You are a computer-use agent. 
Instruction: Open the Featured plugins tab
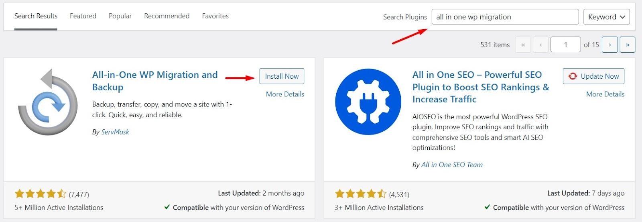[x=83, y=16]
